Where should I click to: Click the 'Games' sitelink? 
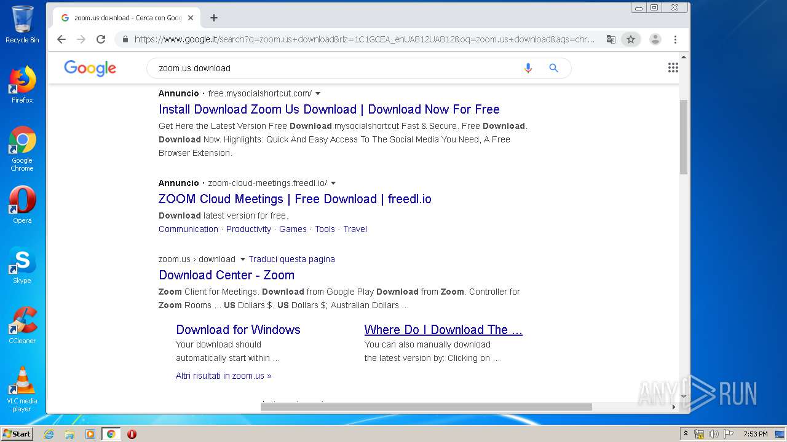(x=293, y=229)
